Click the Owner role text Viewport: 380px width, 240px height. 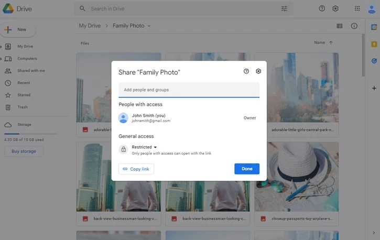[249, 118]
